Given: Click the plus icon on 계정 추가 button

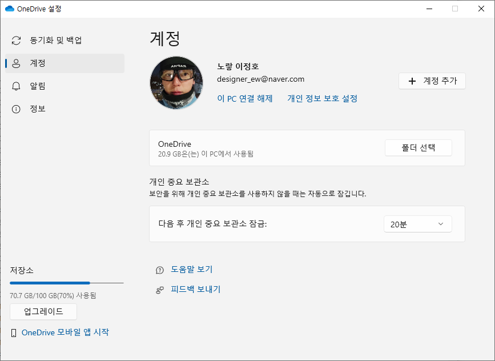Looking at the screenshot, I should click(412, 81).
